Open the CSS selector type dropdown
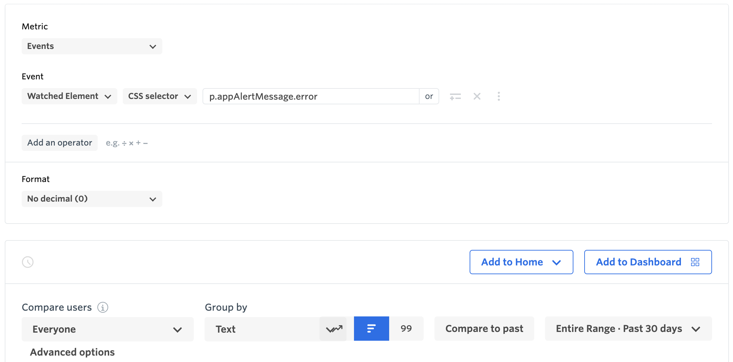This screenshot has width=733, height=362. (x=159, y=96)
